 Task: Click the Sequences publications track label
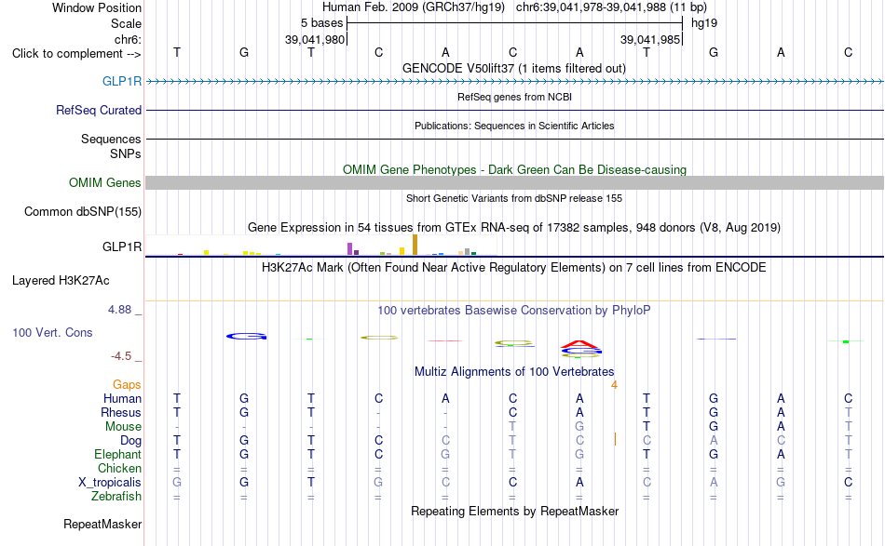(111, 139)
